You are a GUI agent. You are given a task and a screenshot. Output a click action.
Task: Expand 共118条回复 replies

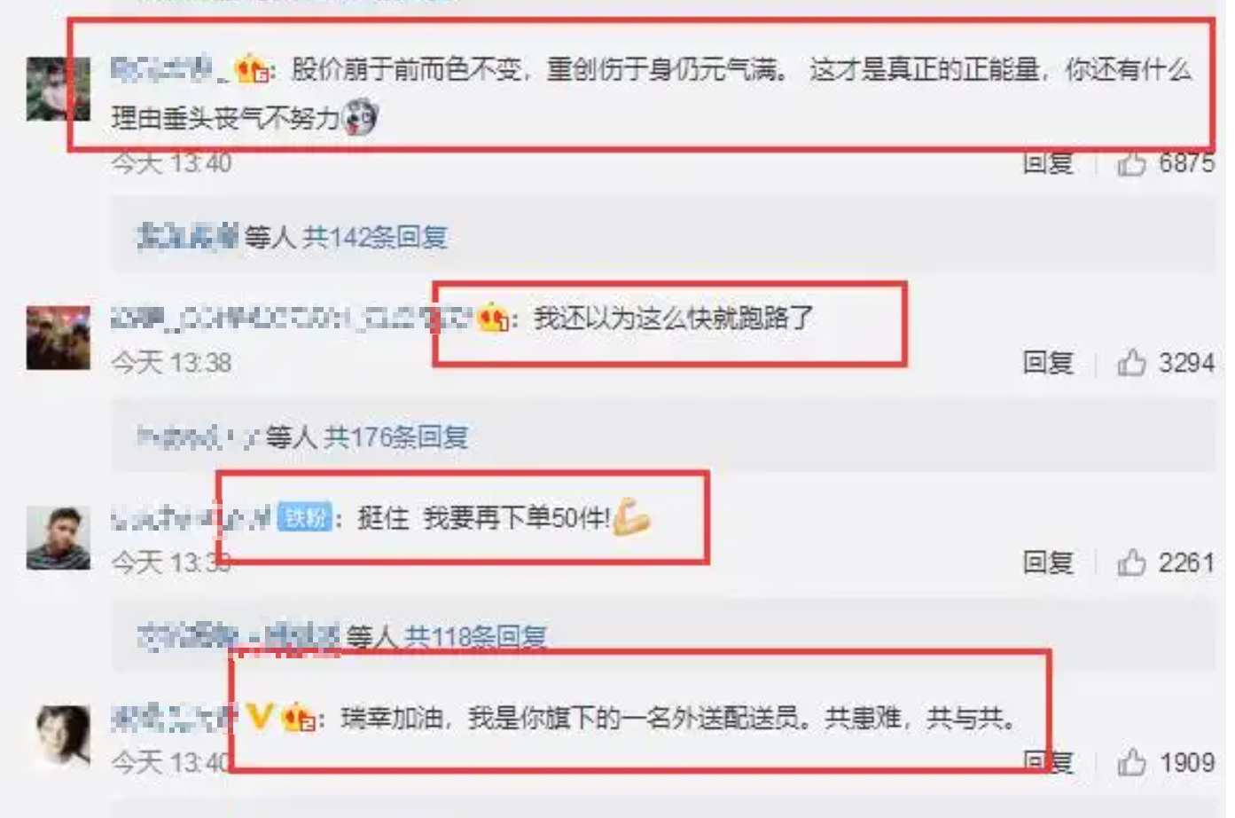tap(475, 636)
